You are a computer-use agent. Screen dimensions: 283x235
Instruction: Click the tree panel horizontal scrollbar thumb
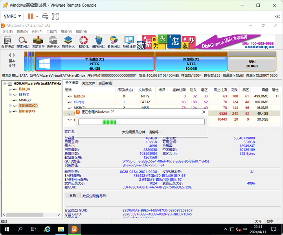pos(25,215)
